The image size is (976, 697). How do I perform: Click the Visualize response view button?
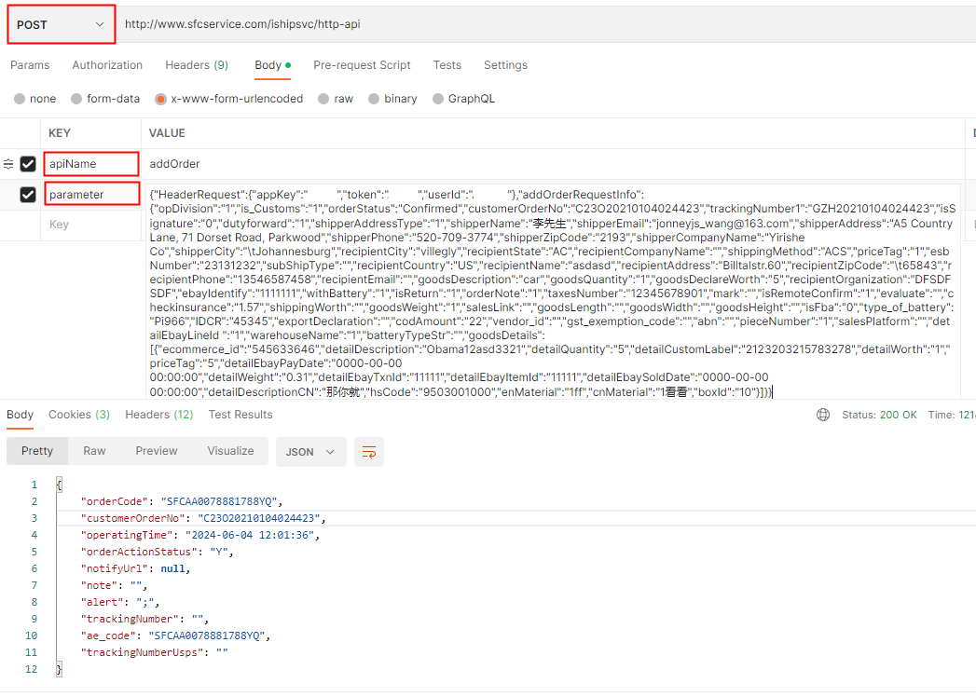[x=230, y=451]
